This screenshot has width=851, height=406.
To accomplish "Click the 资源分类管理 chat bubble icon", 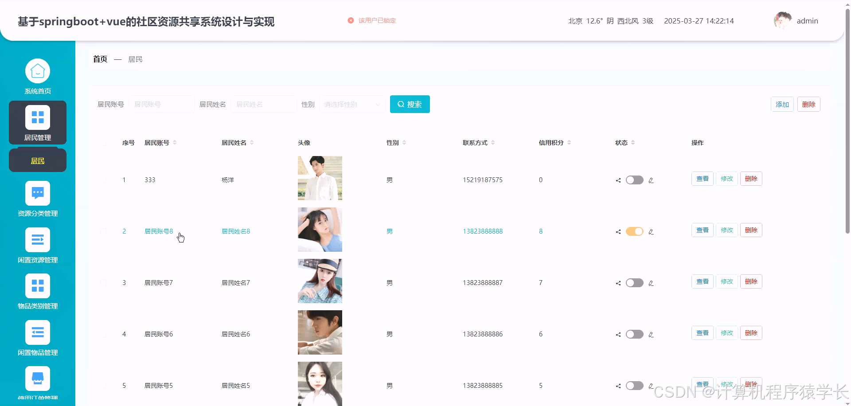I will click(x=38, y=193).
